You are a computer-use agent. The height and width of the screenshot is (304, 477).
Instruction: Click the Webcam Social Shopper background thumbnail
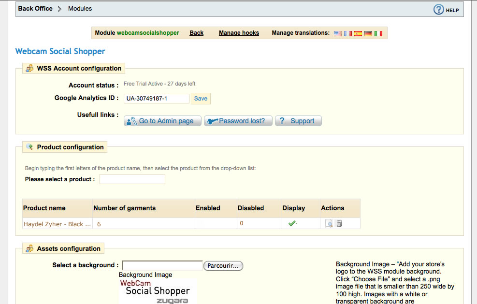(158, 291)
